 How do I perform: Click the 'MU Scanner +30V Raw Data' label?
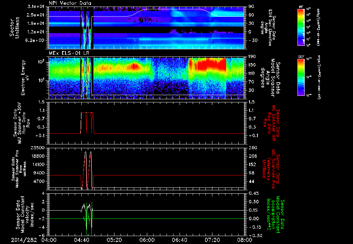click(x=21, y=123)
